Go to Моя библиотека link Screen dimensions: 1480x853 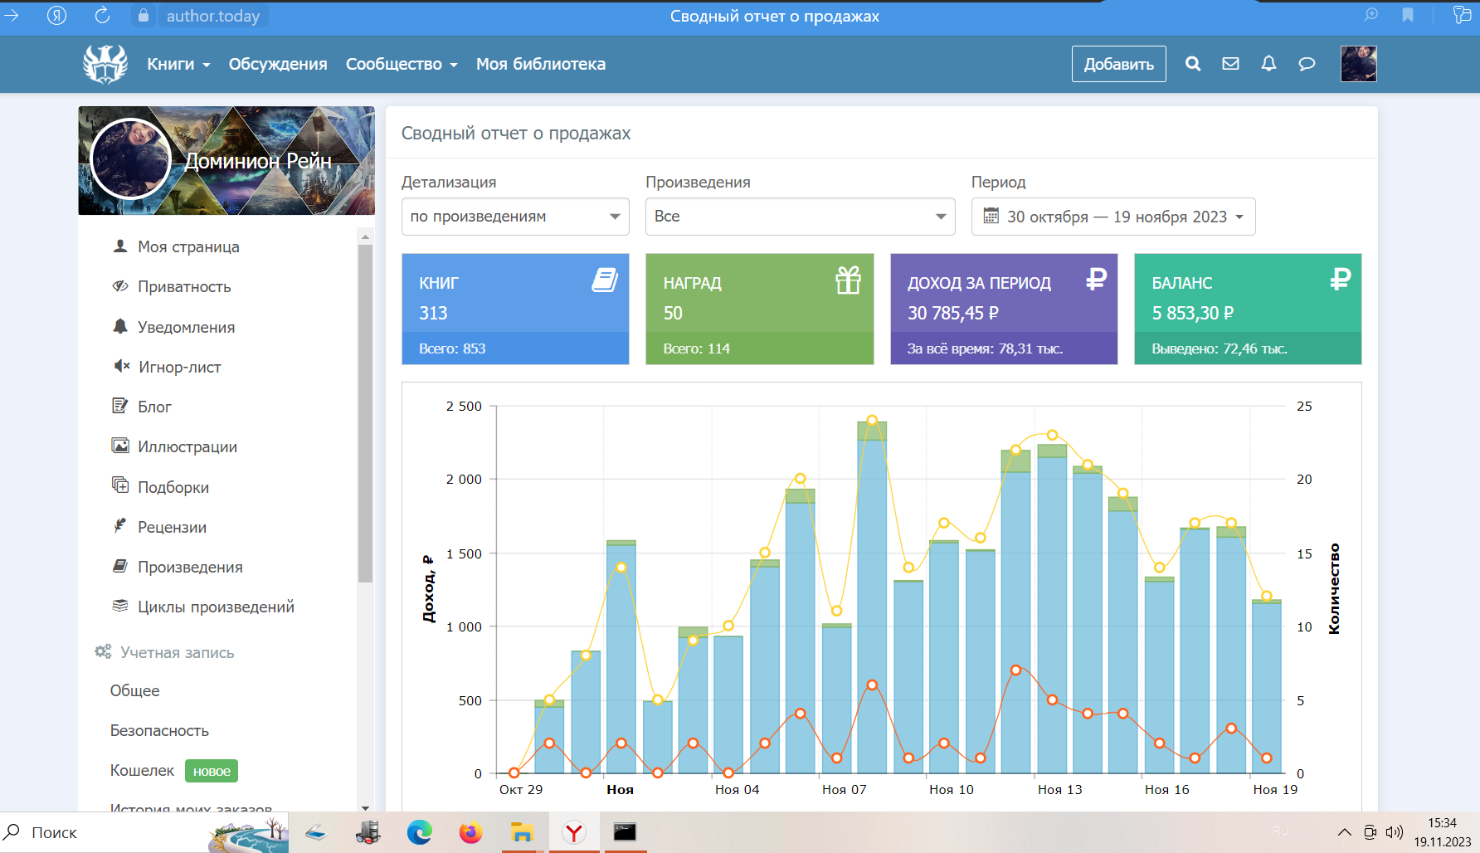click(x=541, y=64)
